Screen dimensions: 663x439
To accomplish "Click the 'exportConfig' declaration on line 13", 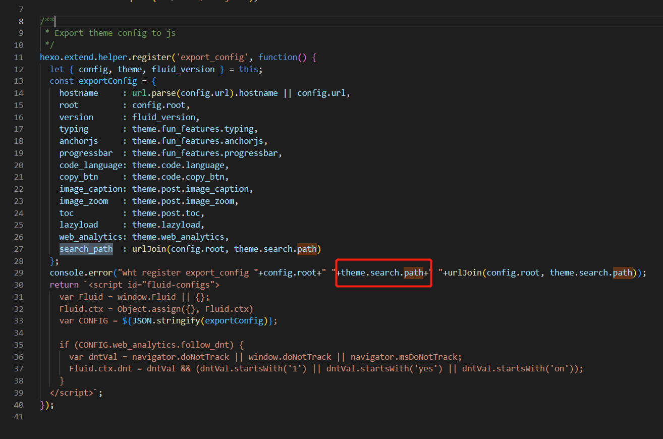I will (107, 81).
